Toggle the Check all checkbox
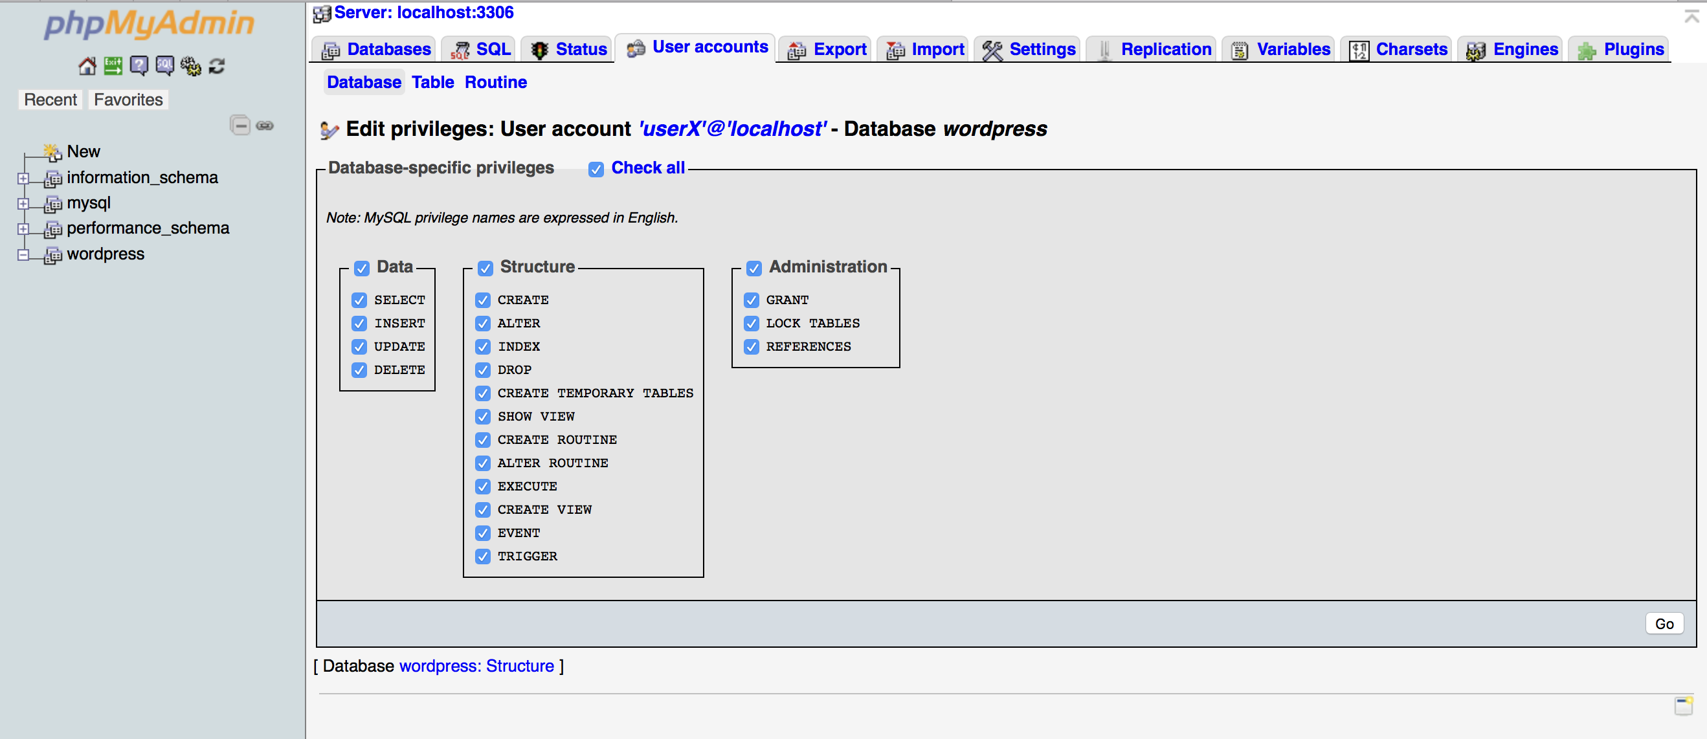Screen dimensions: 1707x739 tap(596, 170)
